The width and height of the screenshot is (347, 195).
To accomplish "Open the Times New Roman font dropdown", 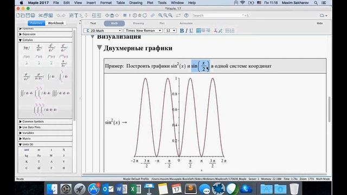I will coord(143,30).
